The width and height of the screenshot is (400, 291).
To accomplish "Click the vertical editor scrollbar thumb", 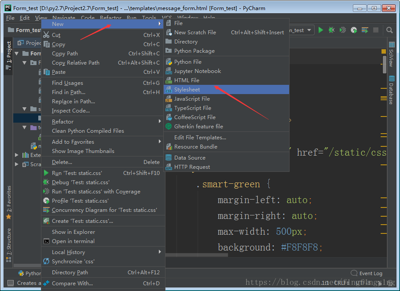I will [385, 65].
